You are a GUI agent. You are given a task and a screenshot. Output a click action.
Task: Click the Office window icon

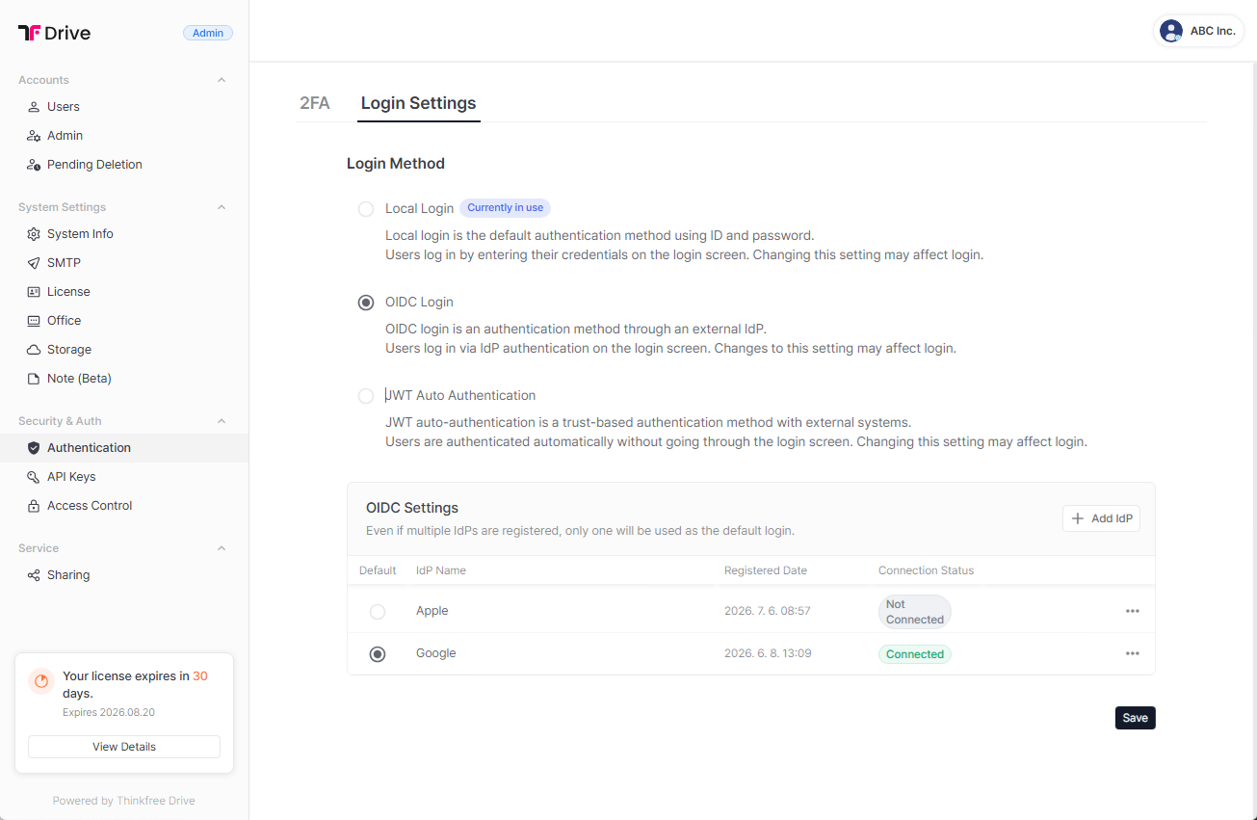pos(34,321)
